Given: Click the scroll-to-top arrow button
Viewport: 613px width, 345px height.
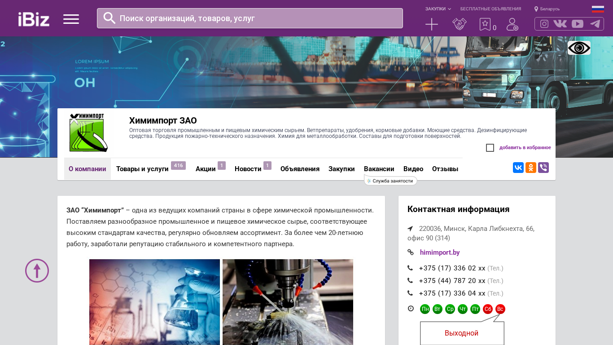Looking at the screenshot, I should [x=37, y=270].
